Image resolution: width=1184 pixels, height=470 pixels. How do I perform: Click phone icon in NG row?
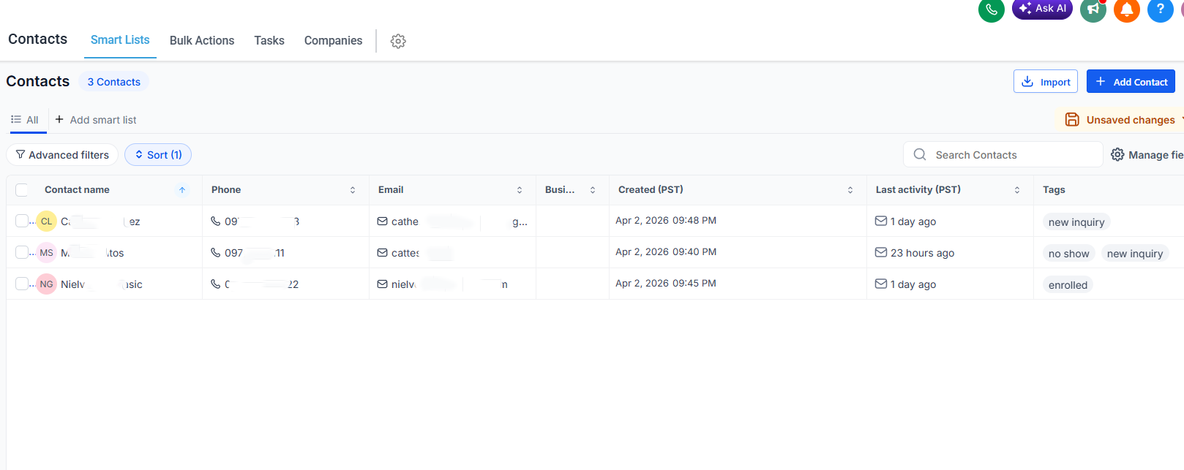216,284
